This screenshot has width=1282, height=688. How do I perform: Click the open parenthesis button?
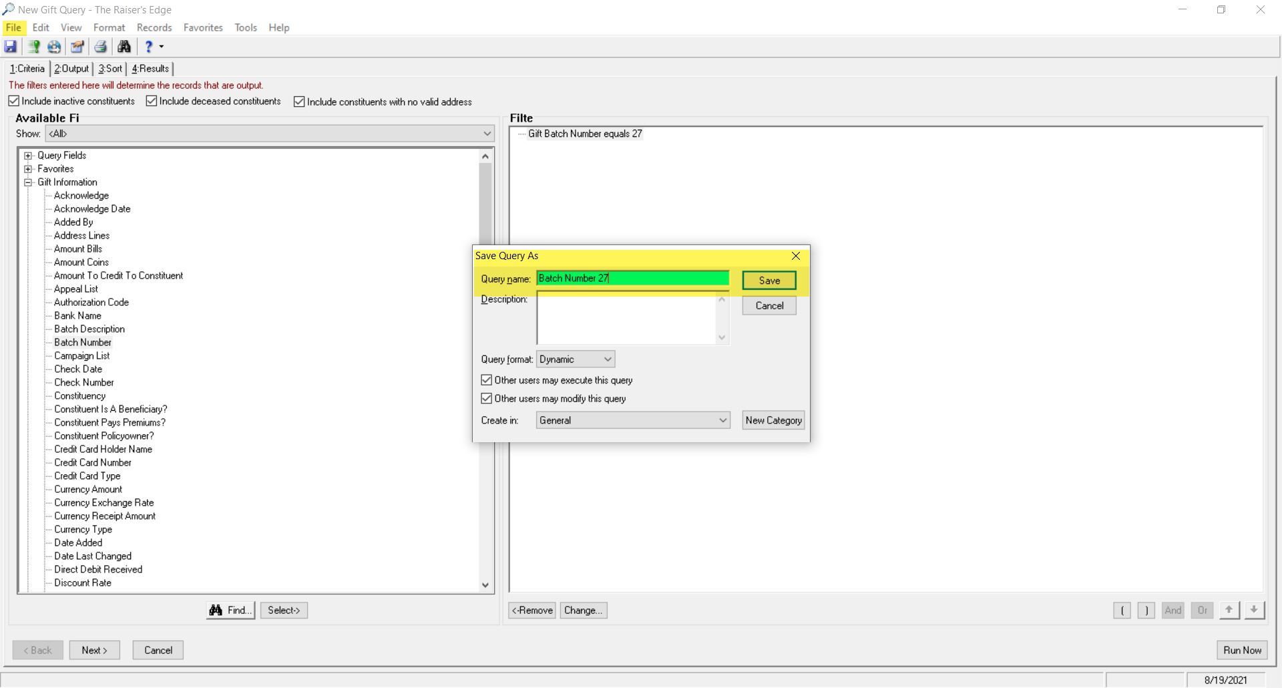pyautogui.click(x=1122, y=610)
